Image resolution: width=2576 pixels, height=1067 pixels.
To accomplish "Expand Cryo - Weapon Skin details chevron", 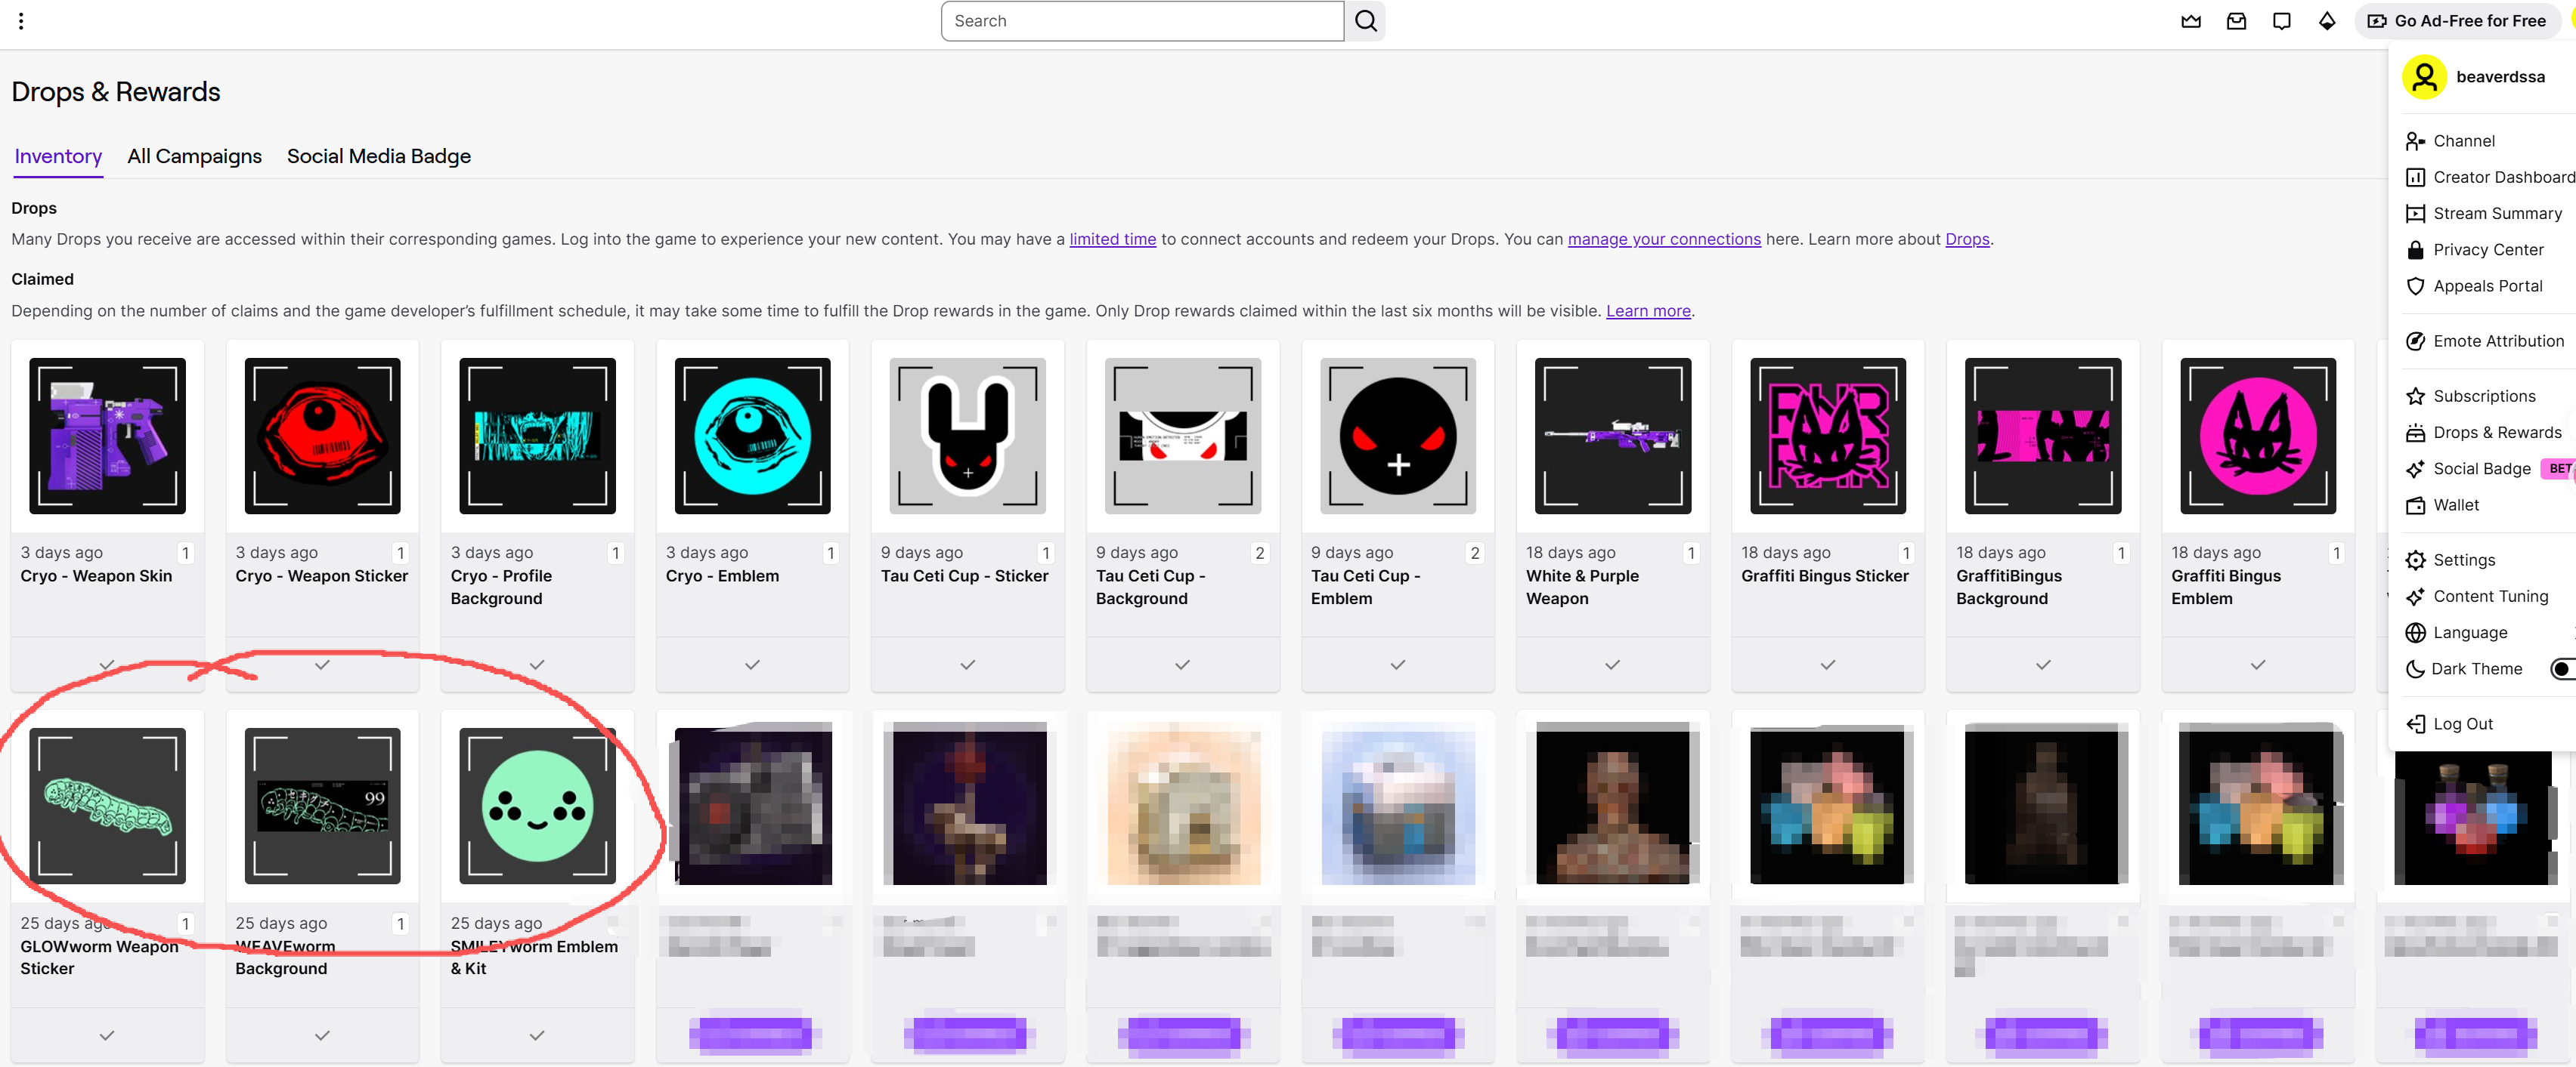I will (107, 665).
